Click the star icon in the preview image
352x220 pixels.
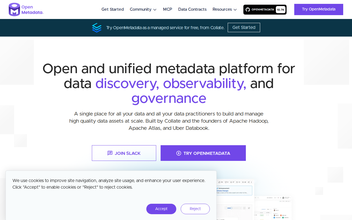(243, 182)
